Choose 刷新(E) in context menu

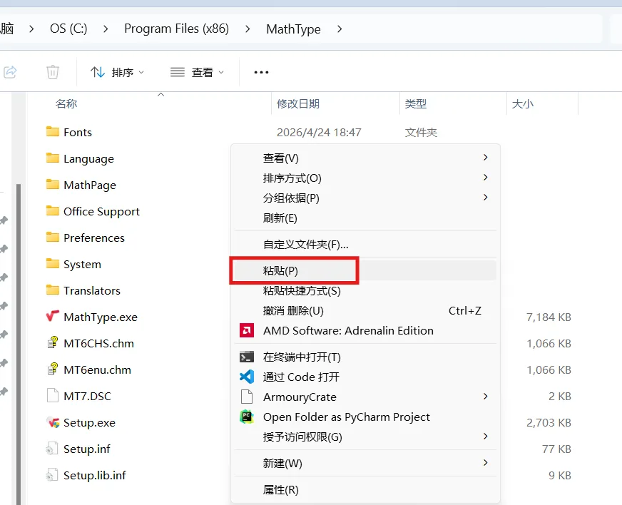(x=365, y=218)
